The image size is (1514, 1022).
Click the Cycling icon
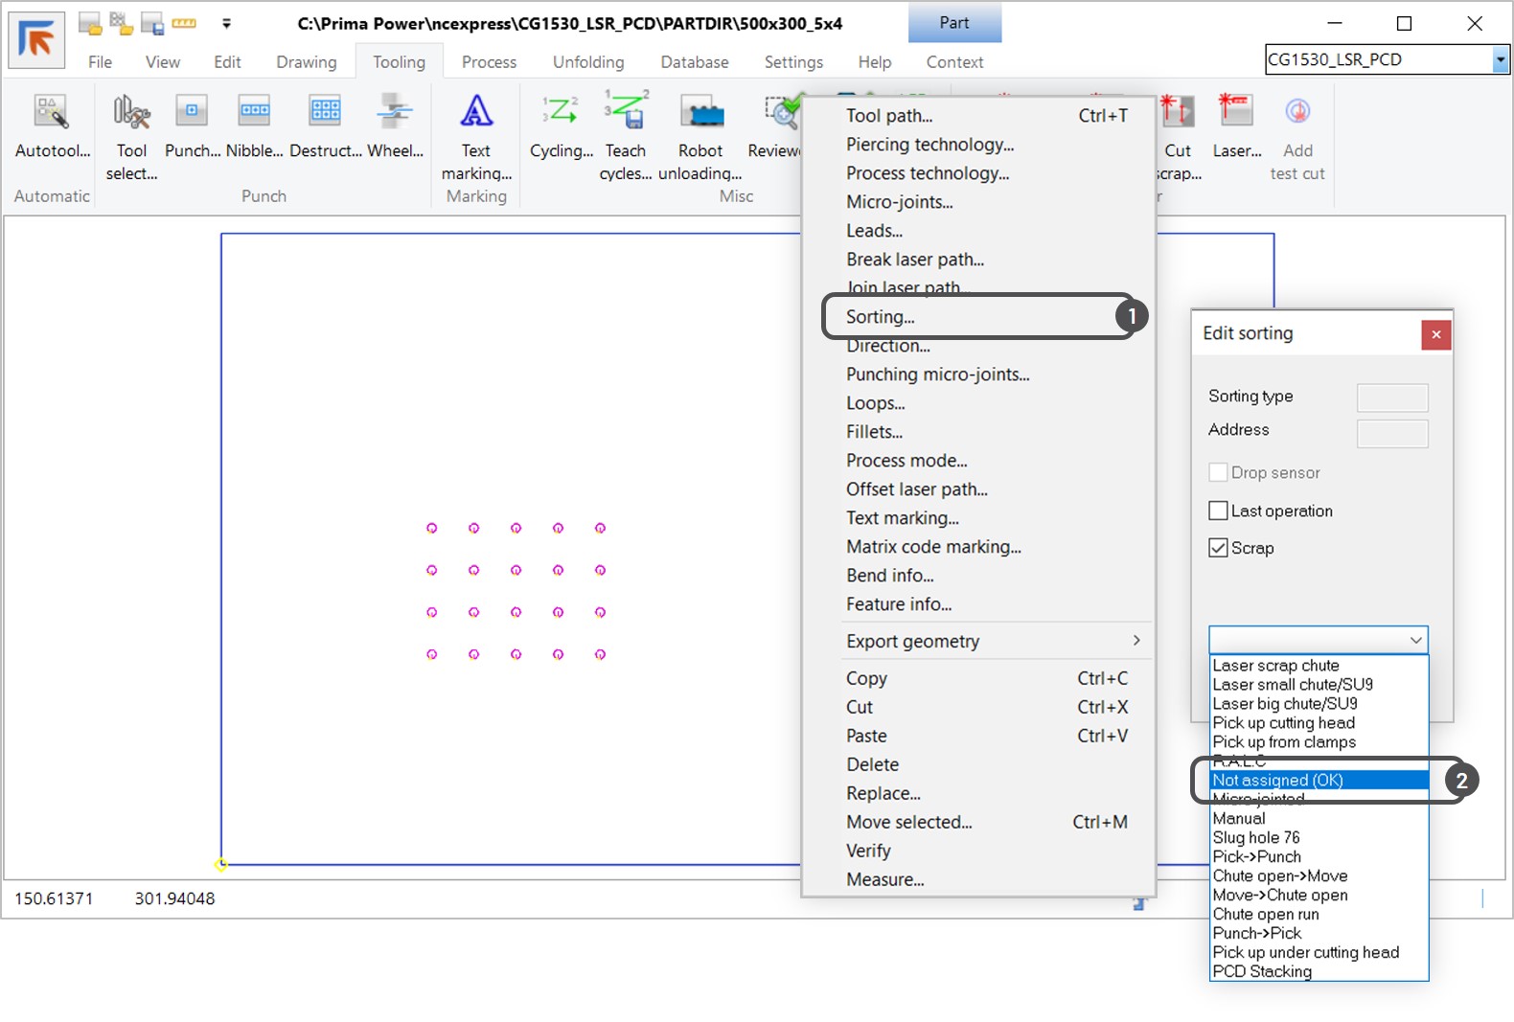(561, 113)
